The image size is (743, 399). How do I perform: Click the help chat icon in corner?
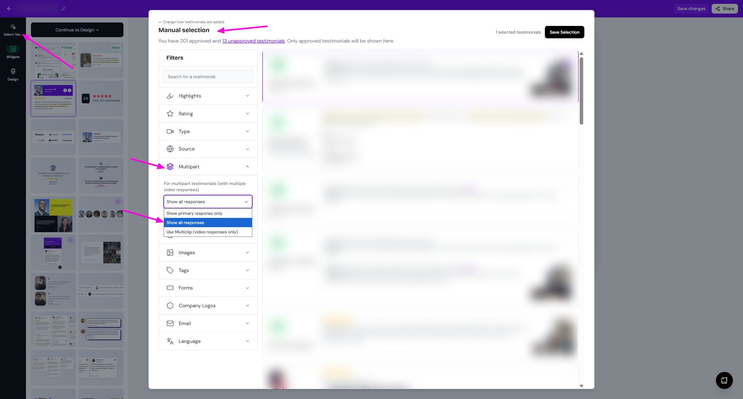(x=724, y=380)
